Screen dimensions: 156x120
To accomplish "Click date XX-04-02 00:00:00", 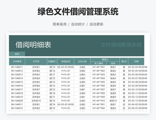I will (x=138, y=104).
